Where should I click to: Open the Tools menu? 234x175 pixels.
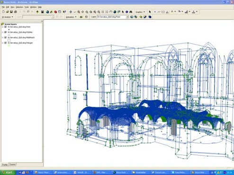27,7
